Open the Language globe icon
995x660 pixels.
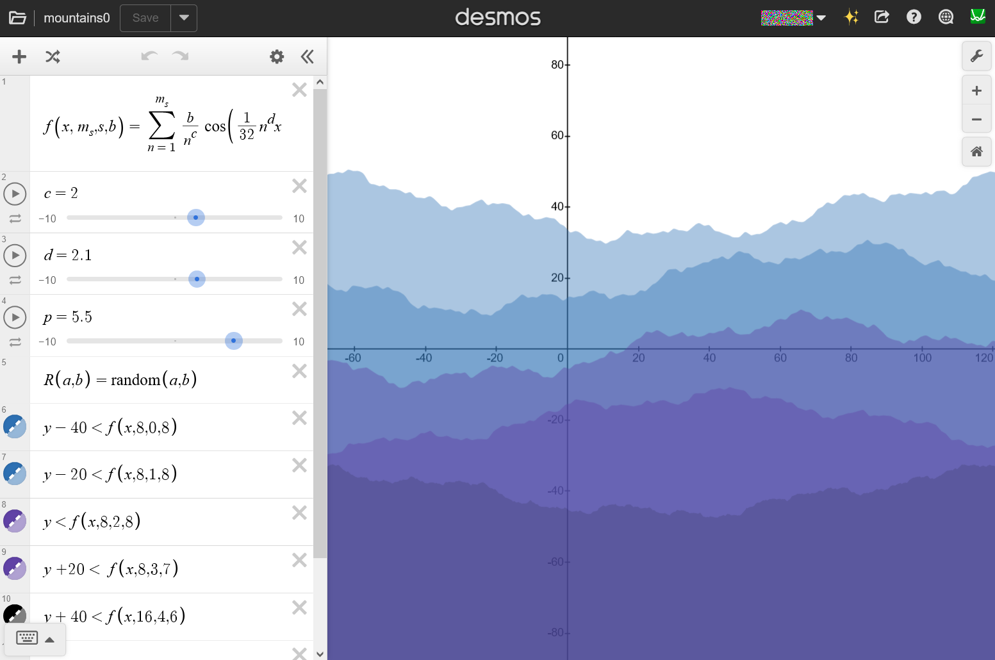pyautogui.click(x=946, y=17)
